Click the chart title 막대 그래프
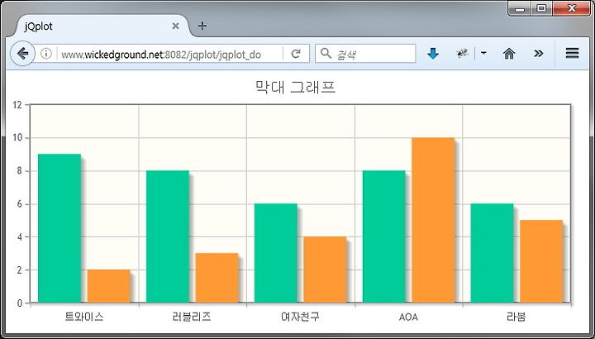Image resolution: width=595 pixels, height=339 pixels. pos(295,88)
